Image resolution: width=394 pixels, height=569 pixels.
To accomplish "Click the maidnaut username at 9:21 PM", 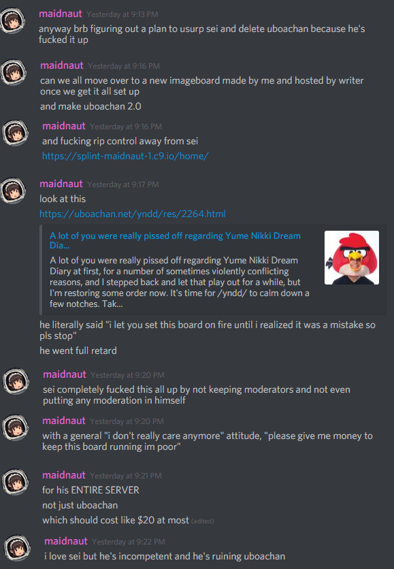I will [64, 475].
